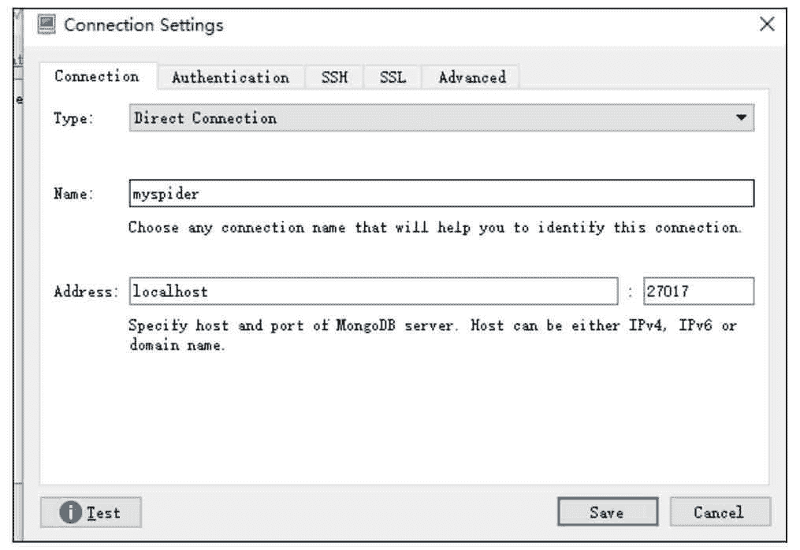The height and width of the screenshot is (550, 800).
Task: Go to the SSL tab
Action: (393, 77)
